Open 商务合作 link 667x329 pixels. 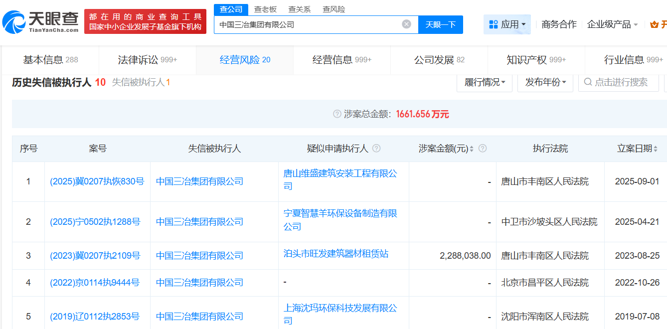tap(559, 24)
